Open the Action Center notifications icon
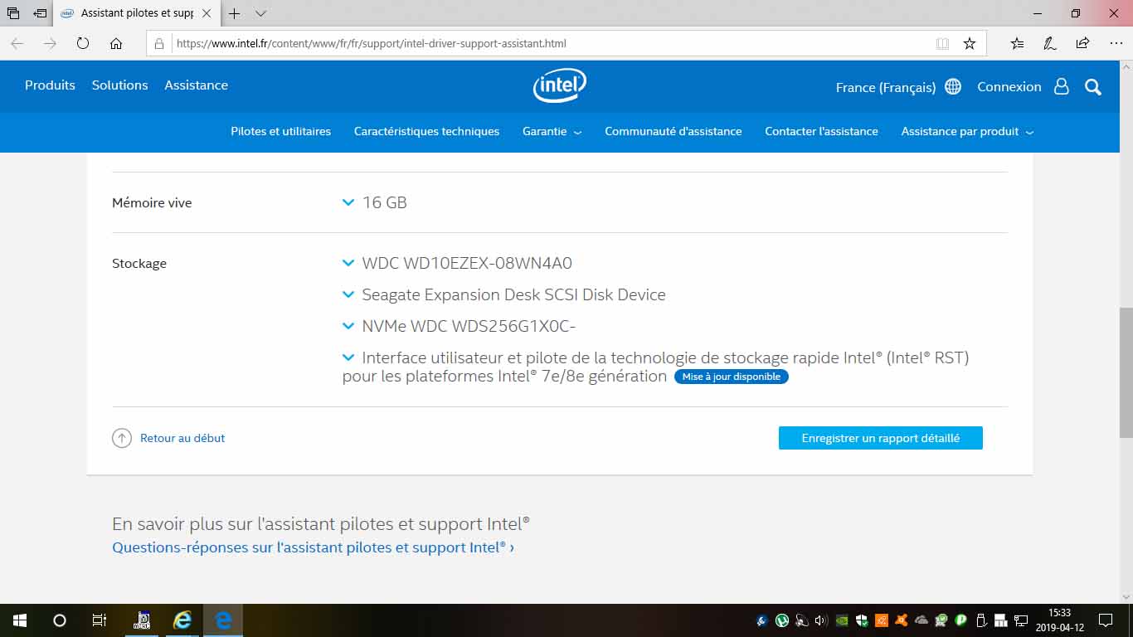 click(1106, 620)
